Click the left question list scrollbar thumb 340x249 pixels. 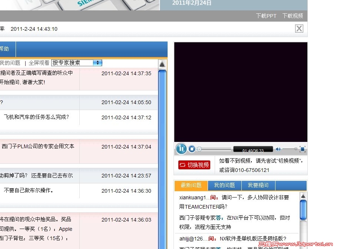pyautogui.click(x=162, y=159)
